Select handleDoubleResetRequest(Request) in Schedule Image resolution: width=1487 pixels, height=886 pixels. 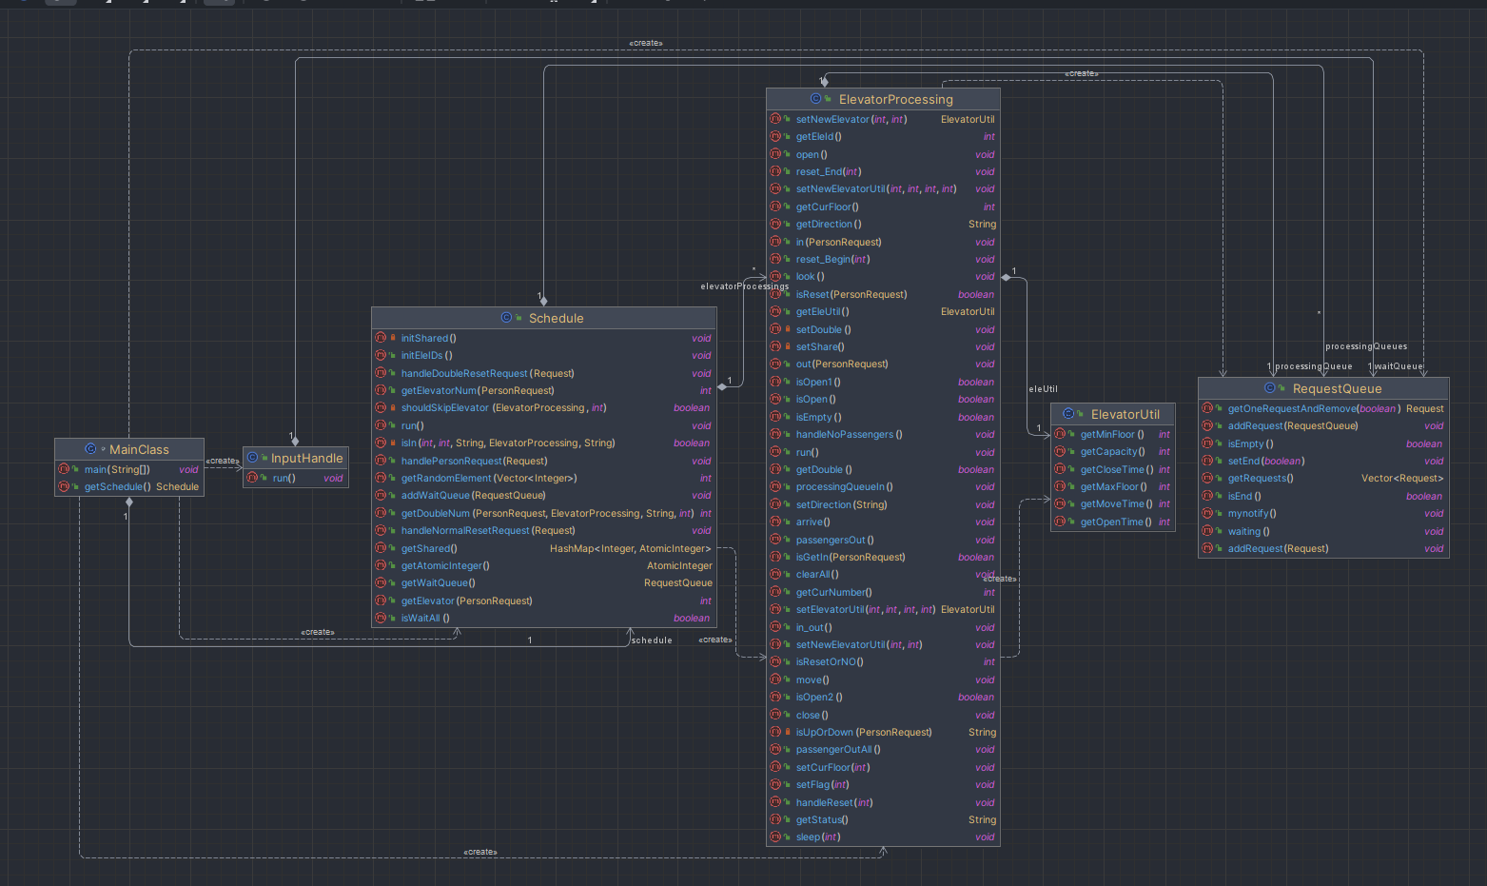pyautogui.click(x=543, y=373)
